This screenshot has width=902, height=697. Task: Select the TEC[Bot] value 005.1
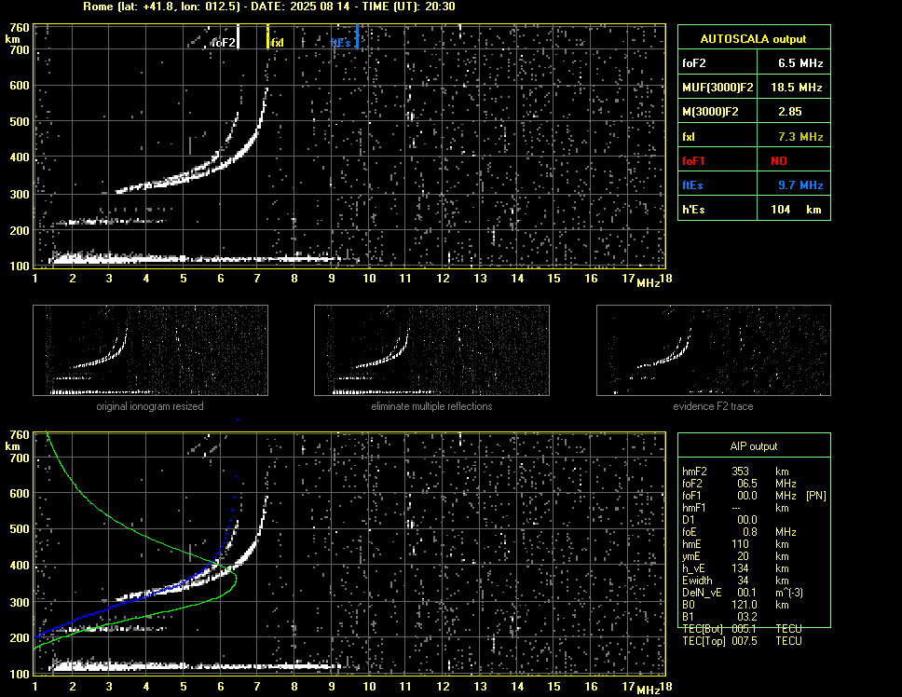745,629
